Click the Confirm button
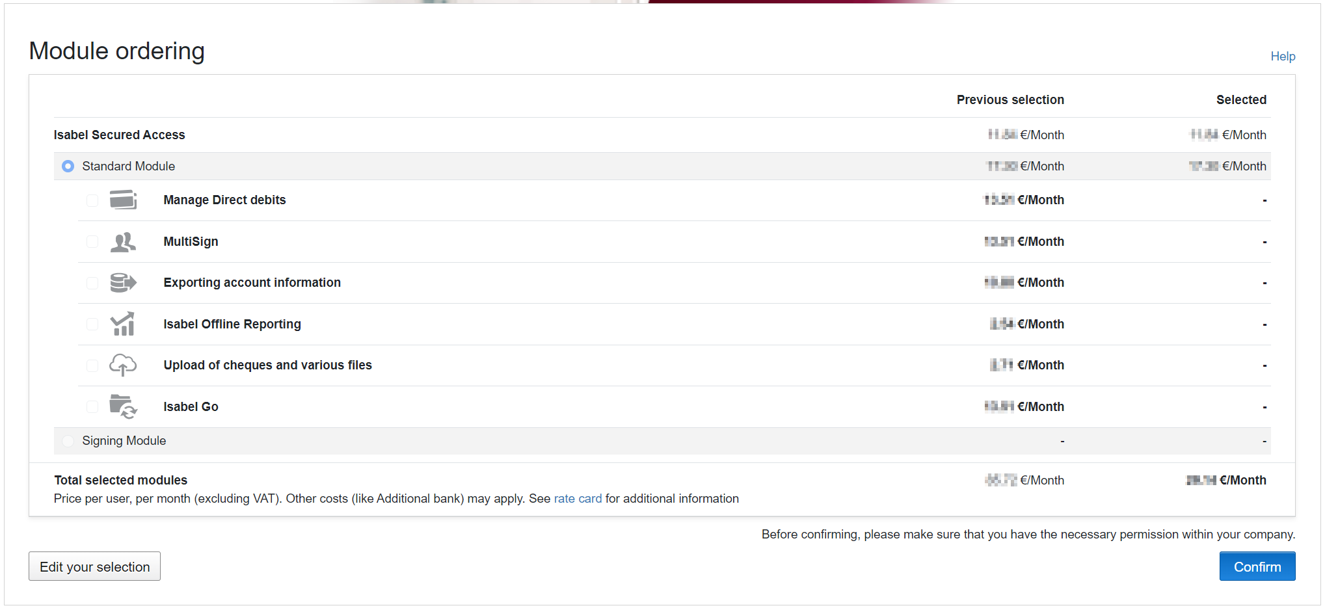This screenshot has width=1325, height=610. (x=1257, y=566)
